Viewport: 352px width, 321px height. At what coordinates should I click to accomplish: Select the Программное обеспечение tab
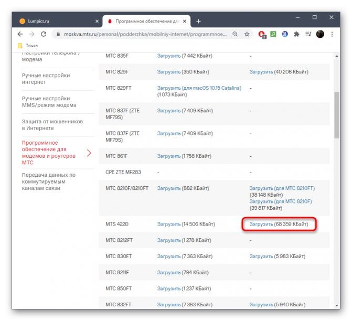pos(146,22)
